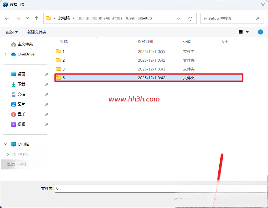Click the date 2025/12/1 0:55
Image resolution: width=268 pixels, height=208 pixels.
click(x=152, y=52)
